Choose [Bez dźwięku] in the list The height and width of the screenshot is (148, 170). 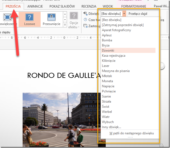point(128,20)
